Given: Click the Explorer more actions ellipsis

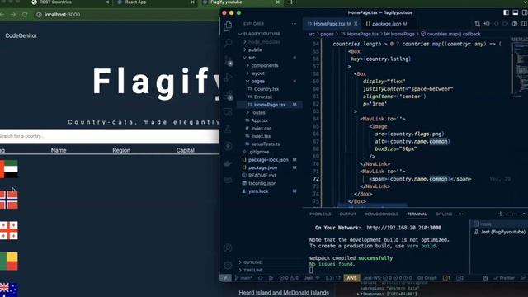Looking at the screenshot, I should click(x=294, y=24).
